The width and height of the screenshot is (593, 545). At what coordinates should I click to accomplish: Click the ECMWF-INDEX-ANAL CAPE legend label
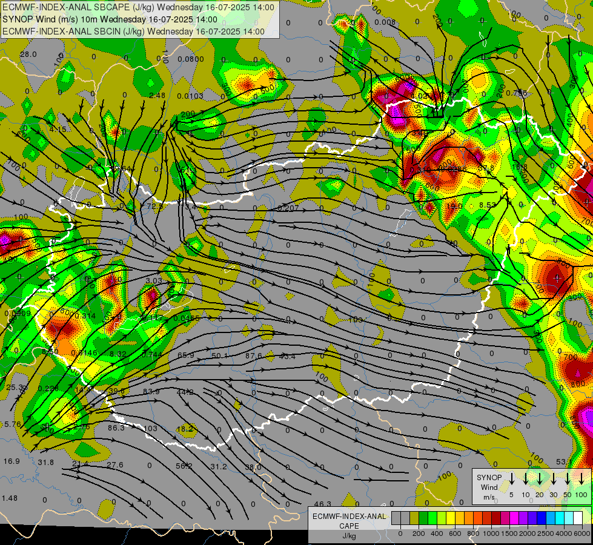(x=349, y=521)
